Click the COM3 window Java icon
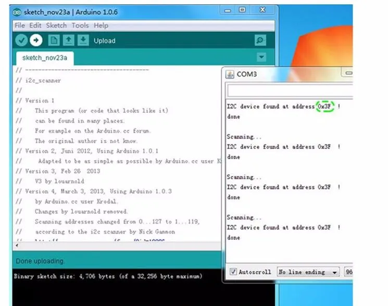Viewport: 388px width, 306px height. [x=230, y=74]
